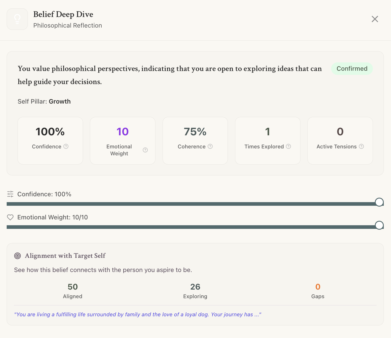Click the Emotional Weight slider handle

[x=379, y=225]
